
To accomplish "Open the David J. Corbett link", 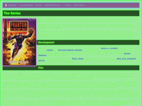I will point(109,48).
